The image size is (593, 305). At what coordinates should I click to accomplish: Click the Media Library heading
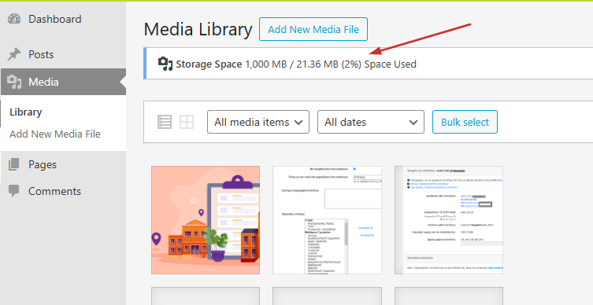198,29
